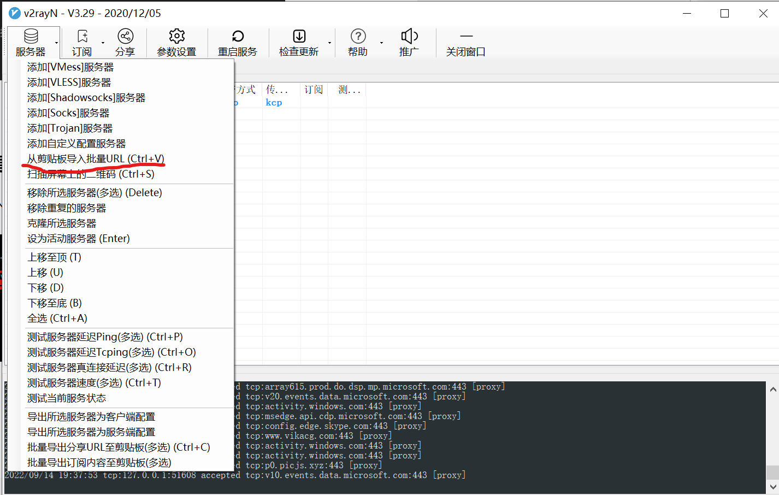
Task: Click 测试服务器速度(多选) menu entry
Action: (94, 383)
